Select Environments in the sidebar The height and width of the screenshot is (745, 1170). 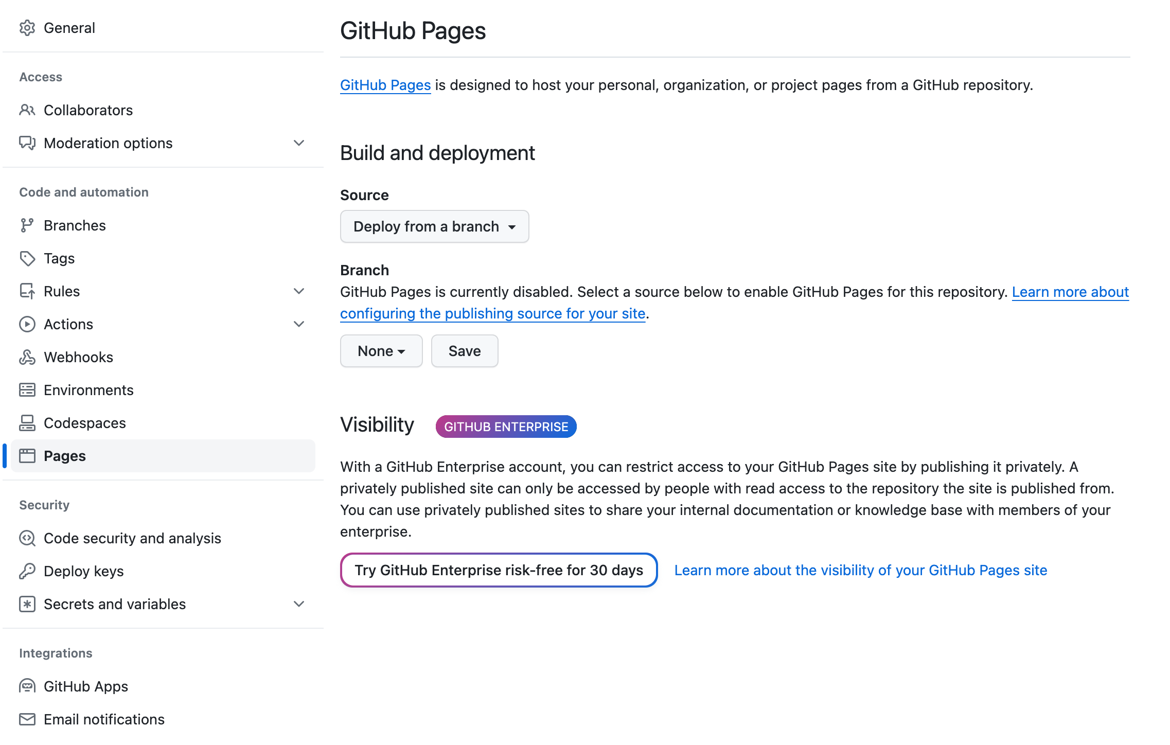(x=163, y=390)
